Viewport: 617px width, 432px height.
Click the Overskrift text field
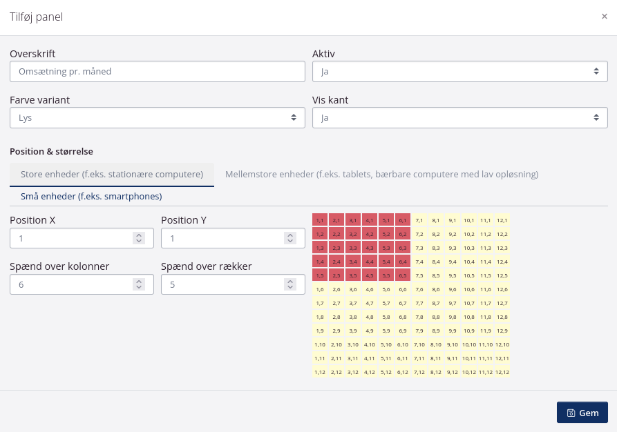tap(157, 72)
